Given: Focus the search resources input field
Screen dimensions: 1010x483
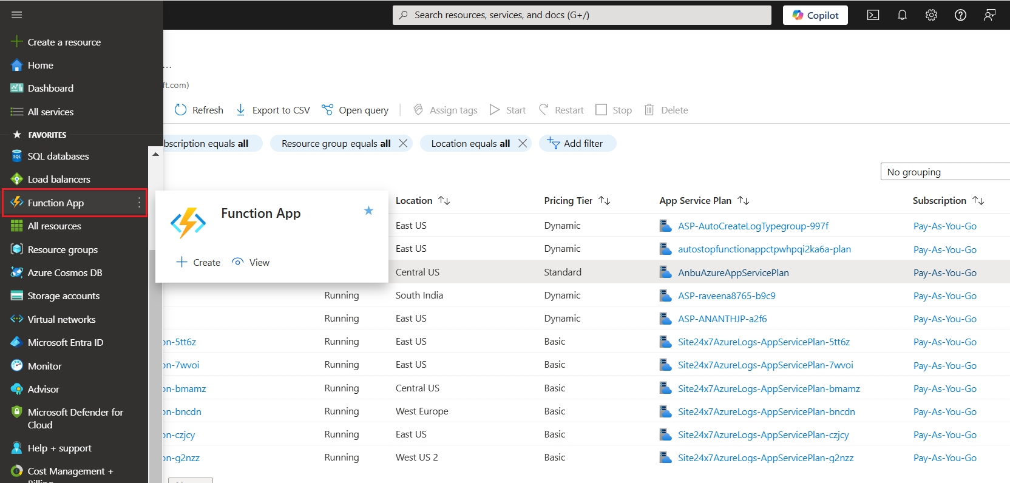Looking at the screenshot, I should (583, 15).
